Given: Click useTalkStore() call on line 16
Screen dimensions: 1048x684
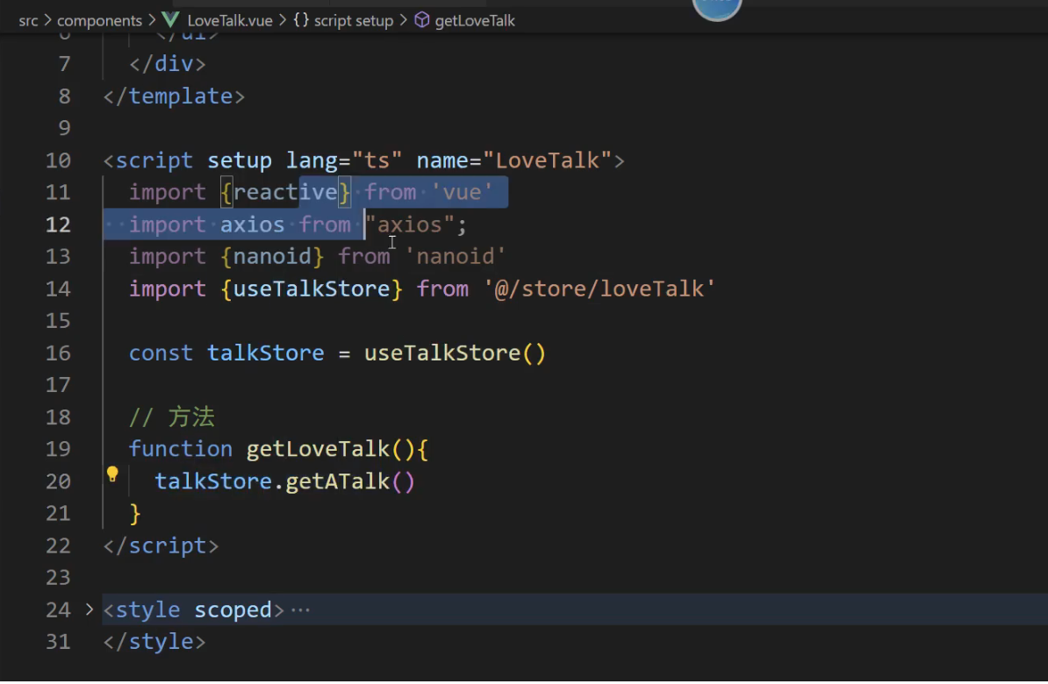Looking at the screenshot, I should (x=455, y=353).
